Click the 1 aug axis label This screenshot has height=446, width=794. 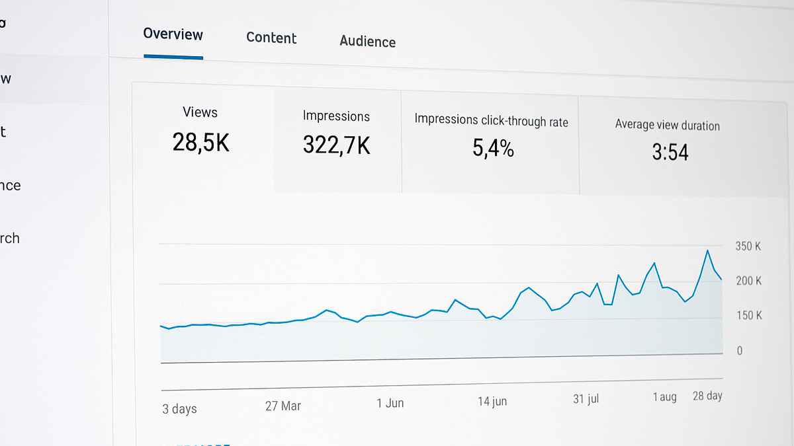point(664,397)
